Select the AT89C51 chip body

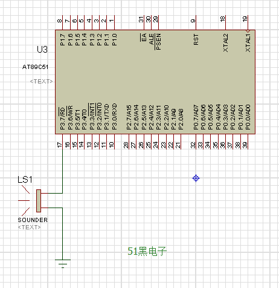155,82
